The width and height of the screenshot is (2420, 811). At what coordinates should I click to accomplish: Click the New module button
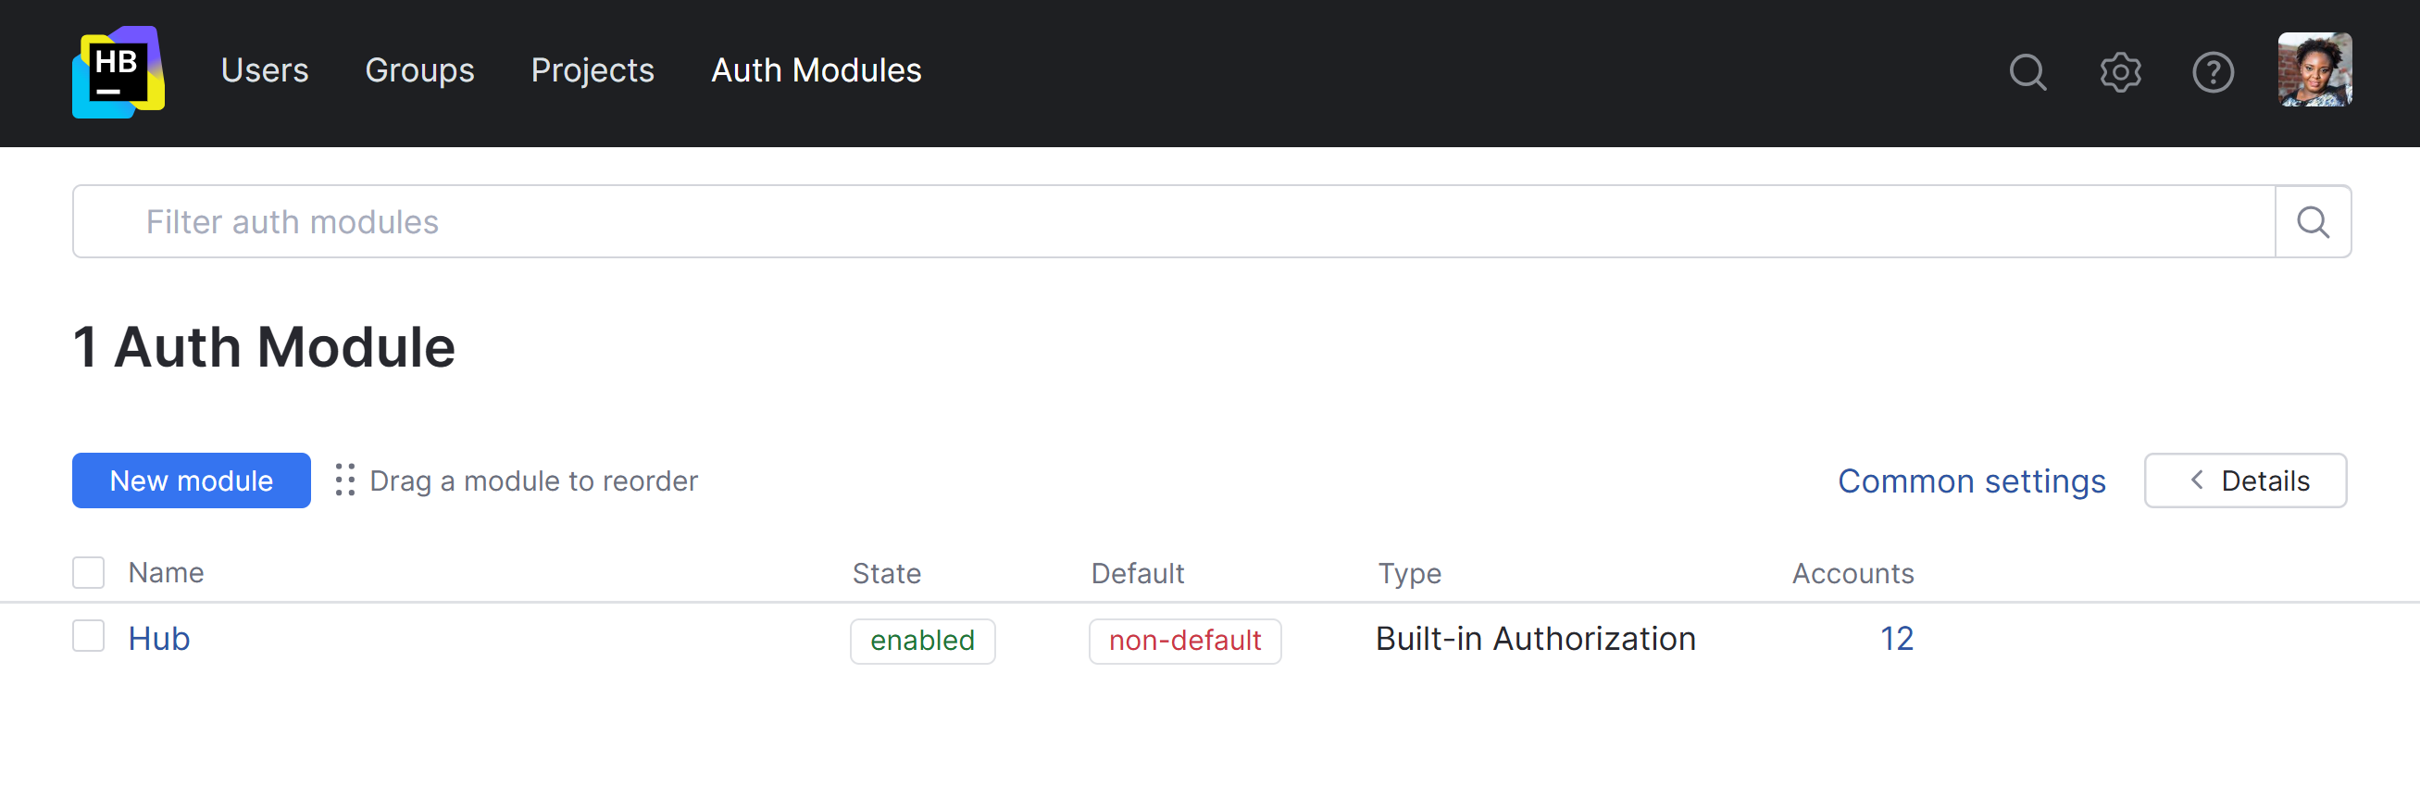tap(191, 480)
